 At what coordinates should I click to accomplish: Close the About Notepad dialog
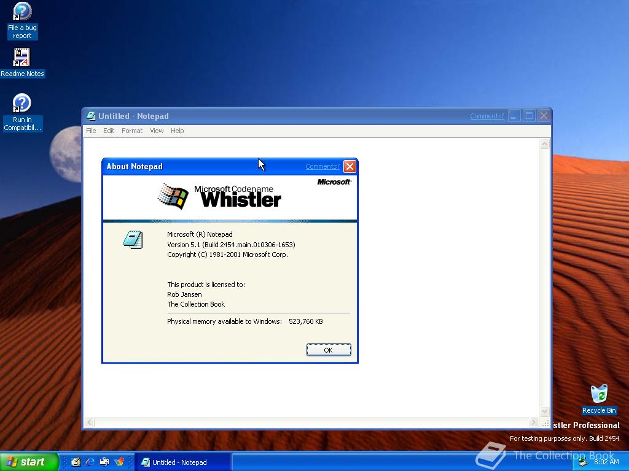pyautogui.click(x=350, y=167)
